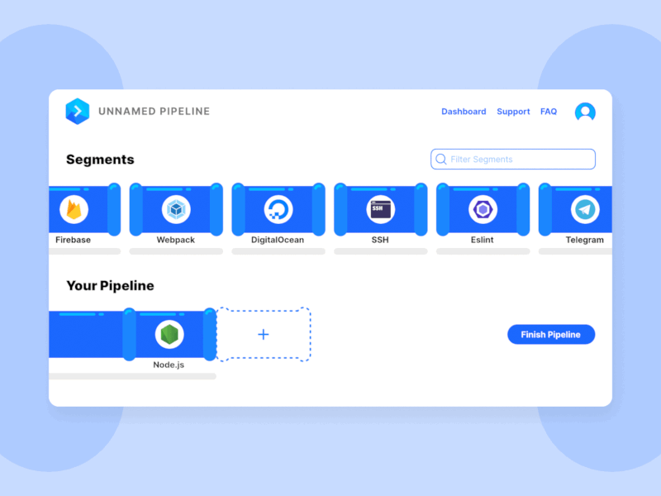Click the Your Pipeline heading
Image resolution: width=661 pixels, height=496 pixels.
110,285
